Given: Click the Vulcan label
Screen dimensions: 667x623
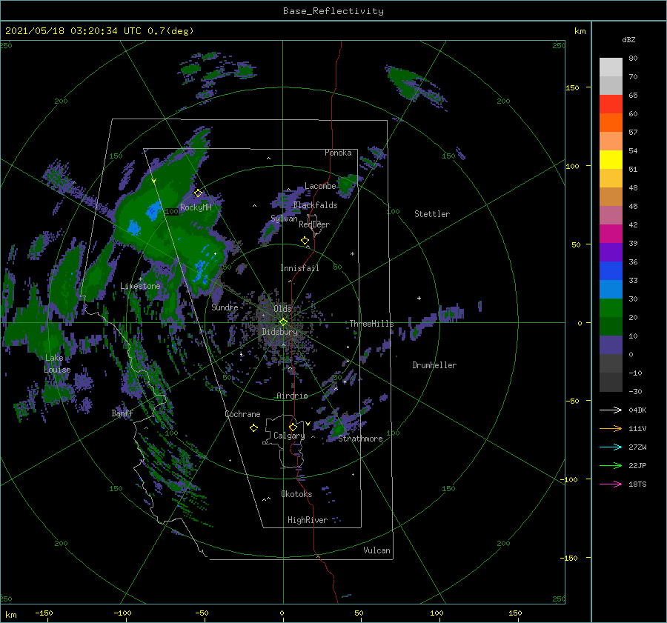Looking at the screenshot, I should pos(377,550).
